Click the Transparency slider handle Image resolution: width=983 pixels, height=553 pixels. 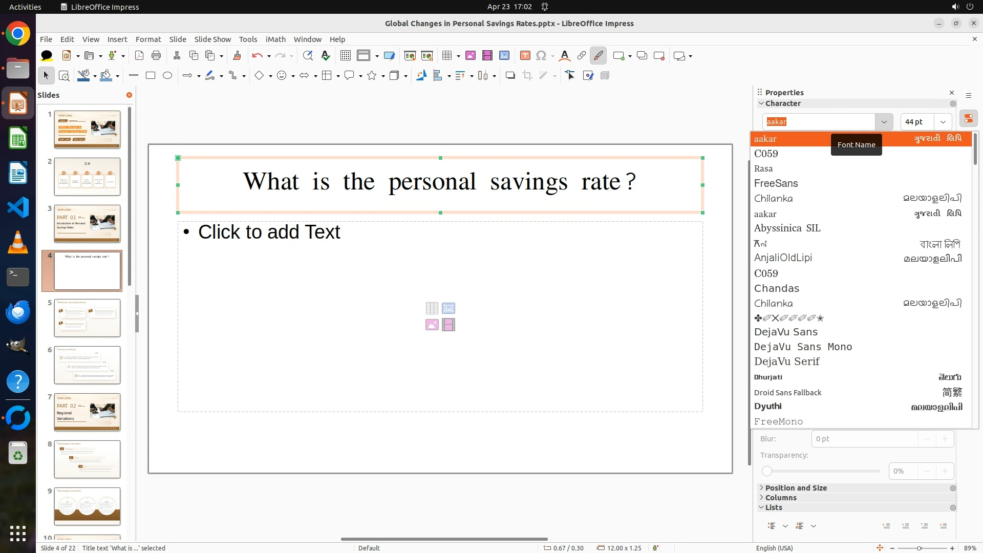[x=767, y=471]
